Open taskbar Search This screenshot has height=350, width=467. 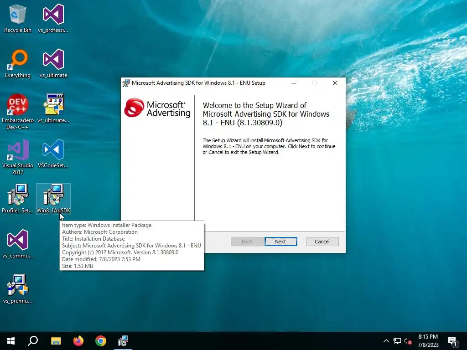pyautogui.click(x=33, y=341)
